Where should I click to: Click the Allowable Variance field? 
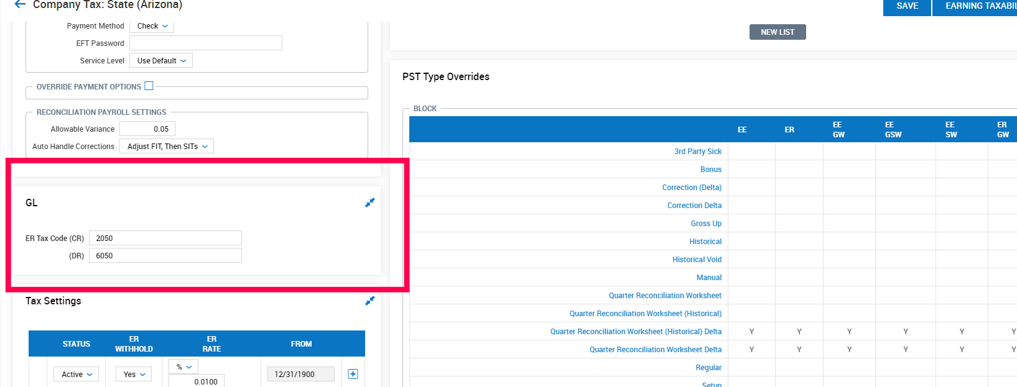(x=147, y=129)
